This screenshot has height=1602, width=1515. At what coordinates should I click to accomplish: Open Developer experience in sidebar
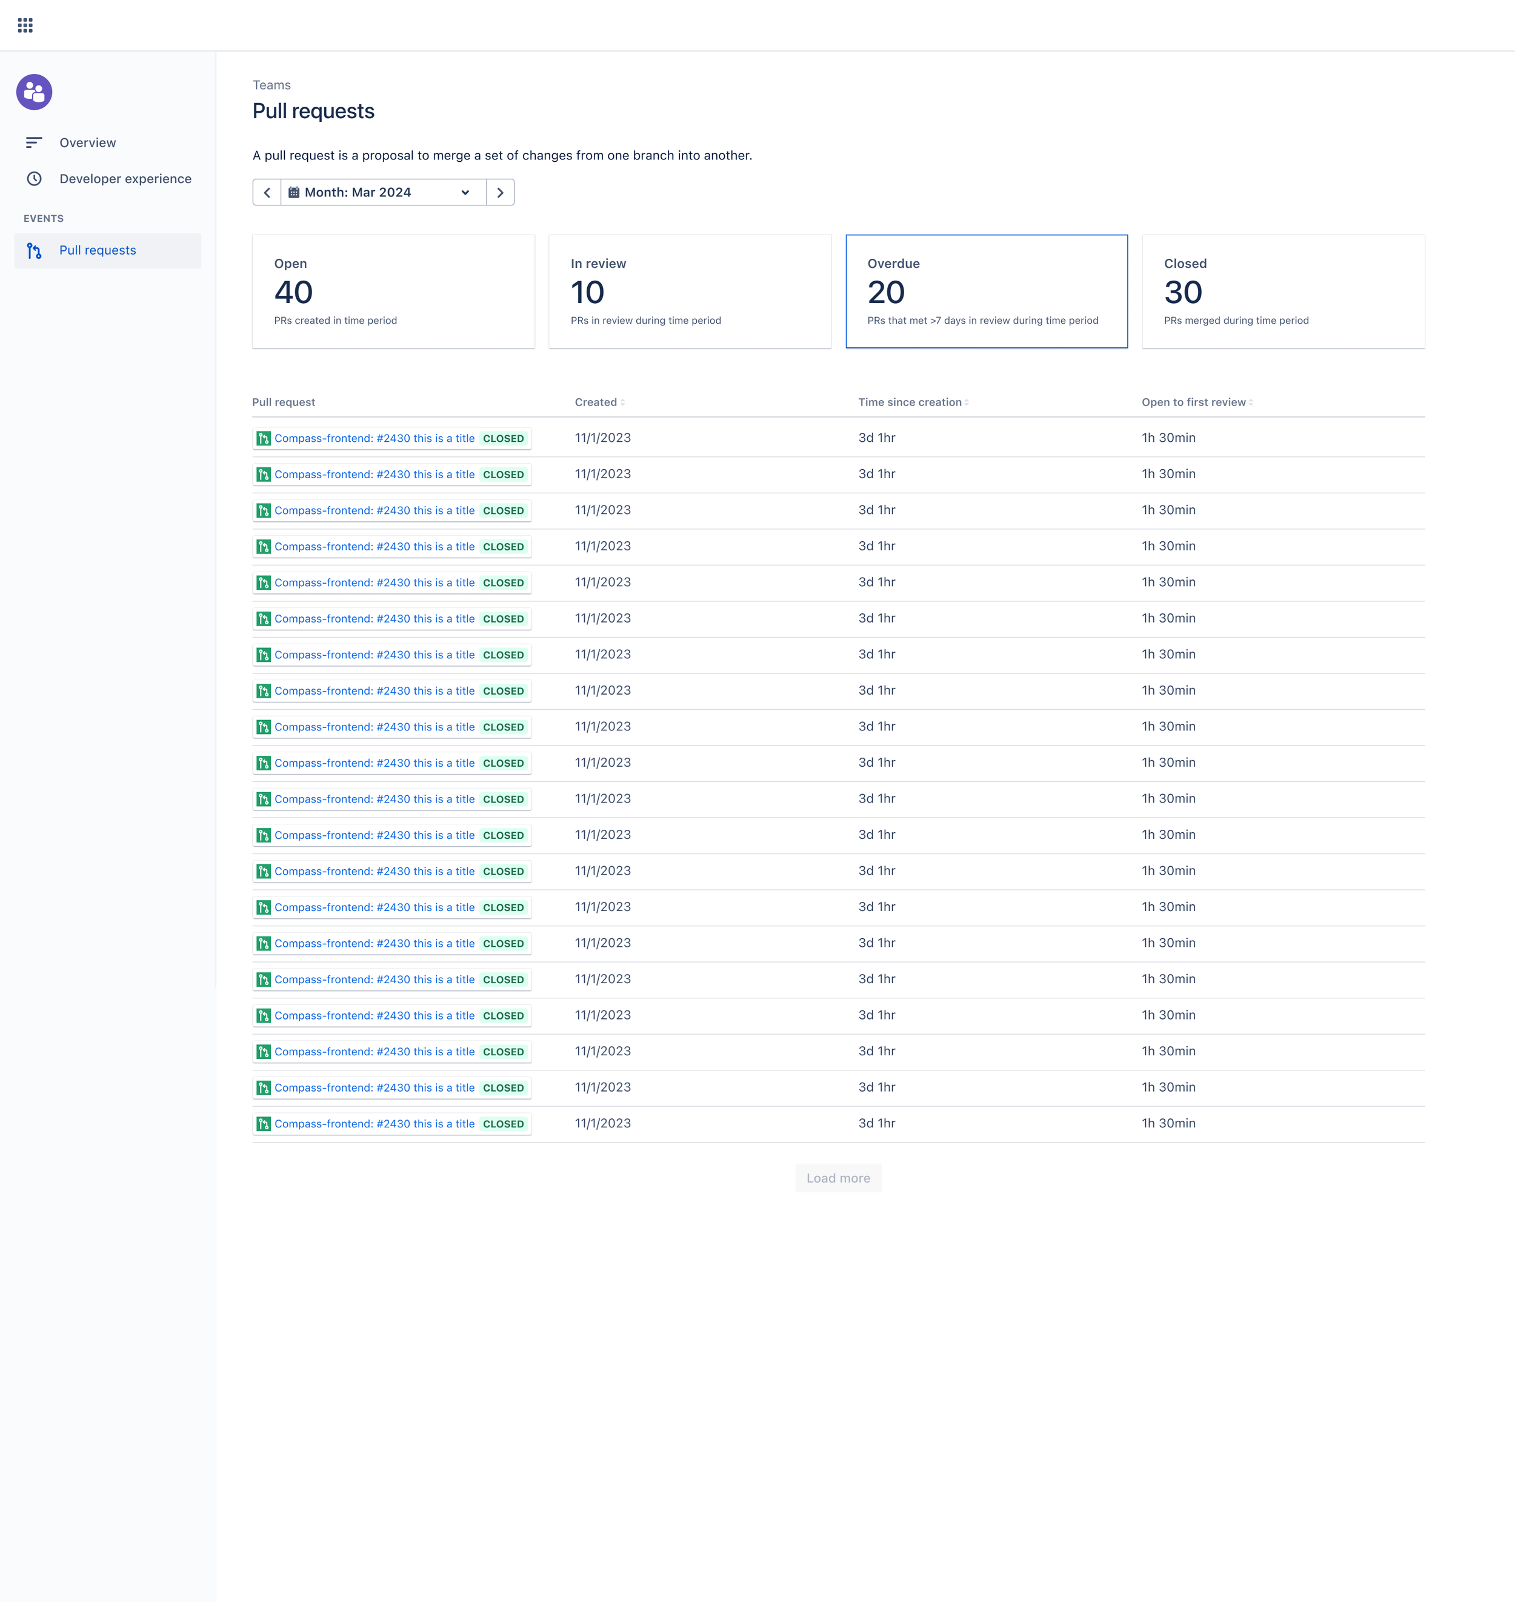[x=125, y=179]
